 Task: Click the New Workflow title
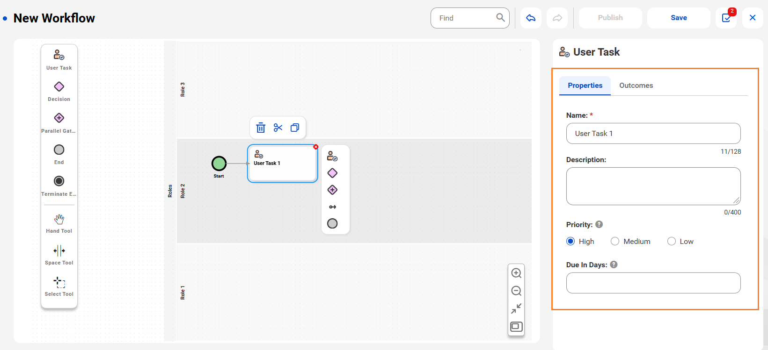(x=54, y=18)
